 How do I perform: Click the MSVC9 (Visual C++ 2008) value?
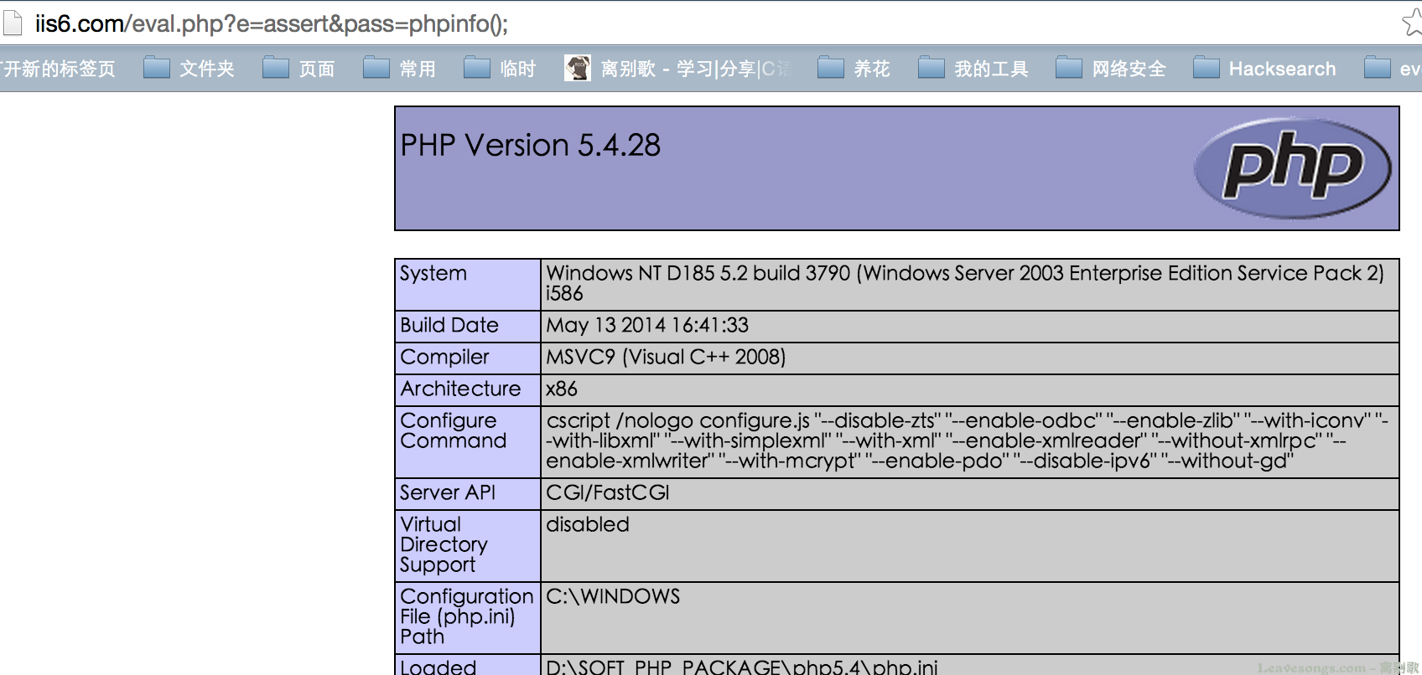pos(666,357)
